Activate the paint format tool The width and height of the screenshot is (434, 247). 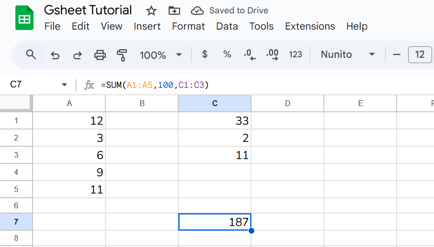point(122,55)
